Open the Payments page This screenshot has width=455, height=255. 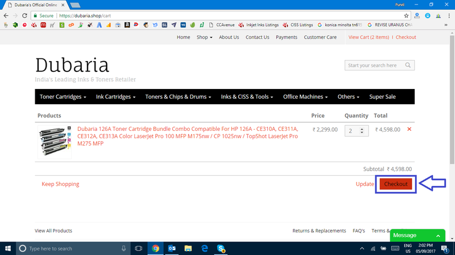287,37
